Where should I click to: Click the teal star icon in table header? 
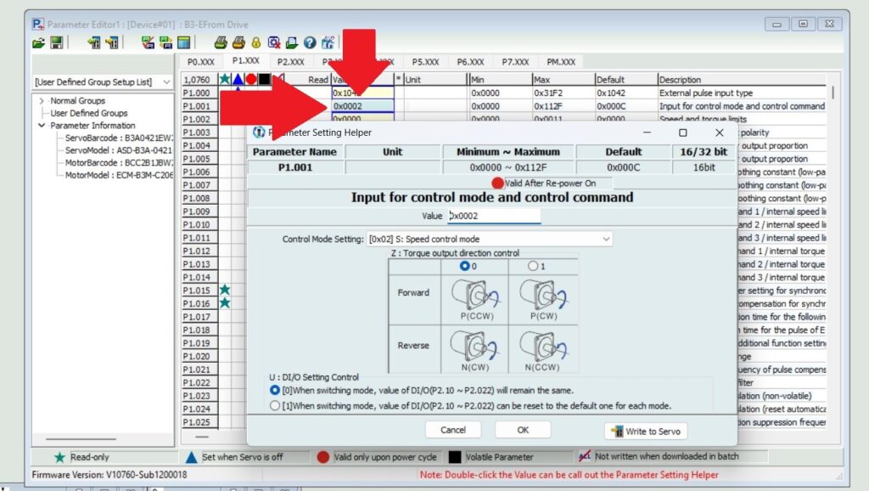225,79
